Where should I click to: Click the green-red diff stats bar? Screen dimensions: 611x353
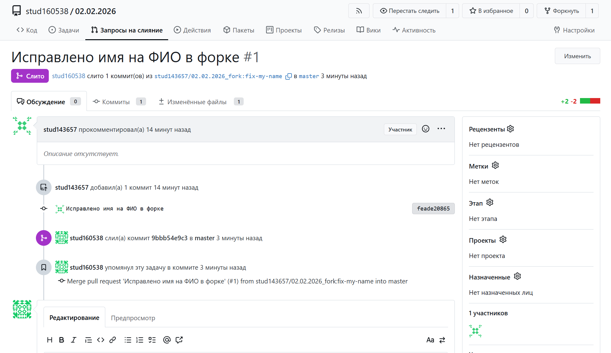tap(590, 101)
